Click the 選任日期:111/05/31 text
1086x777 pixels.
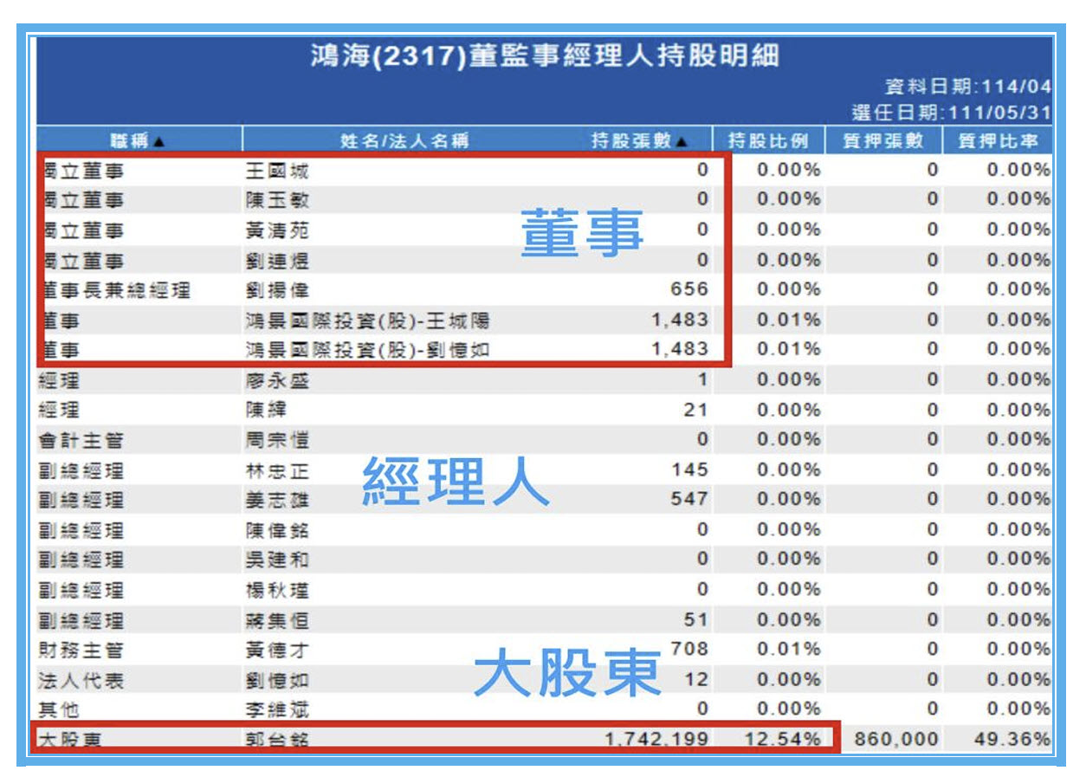(x=951, y=113)
